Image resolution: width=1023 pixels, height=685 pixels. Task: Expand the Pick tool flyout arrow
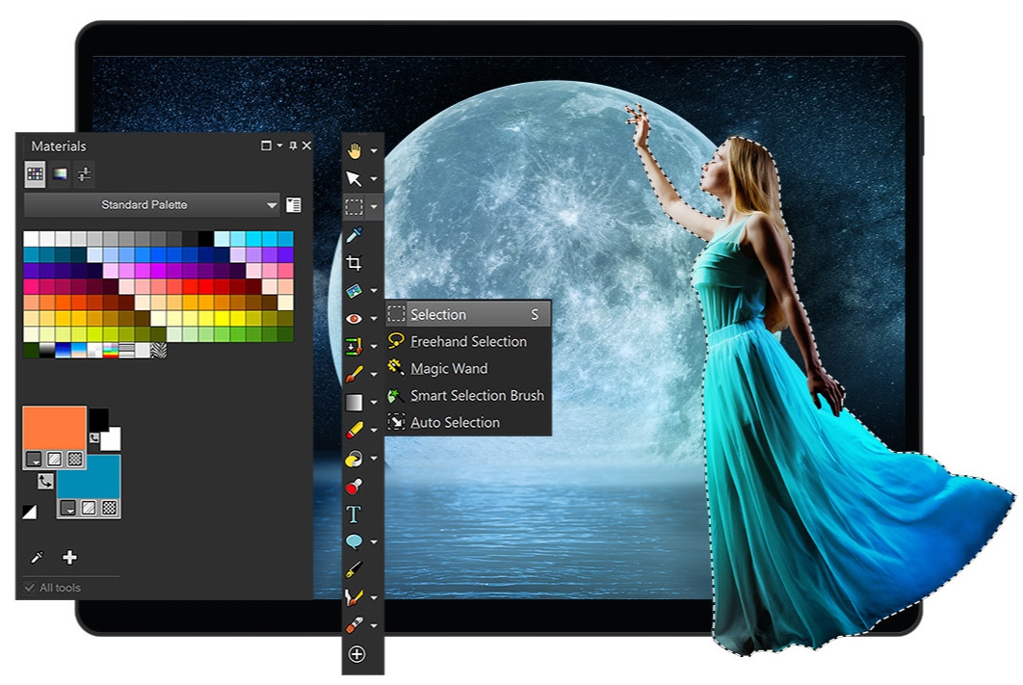coord(374,179)
